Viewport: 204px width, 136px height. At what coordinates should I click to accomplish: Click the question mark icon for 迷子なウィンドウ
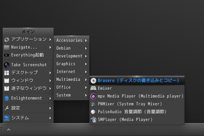tap(7, 88)
